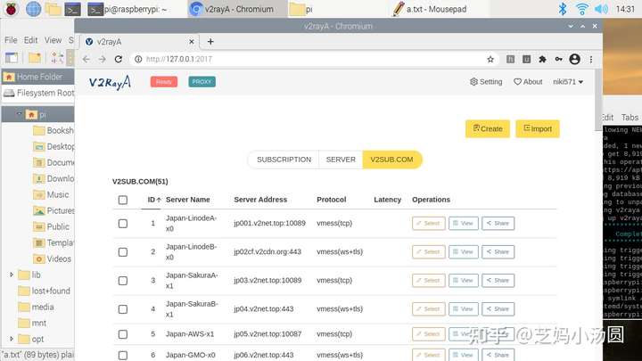Open the Wi-Fi network tray icon
Screen dimensions: 642x361
(x=581, y=9)
